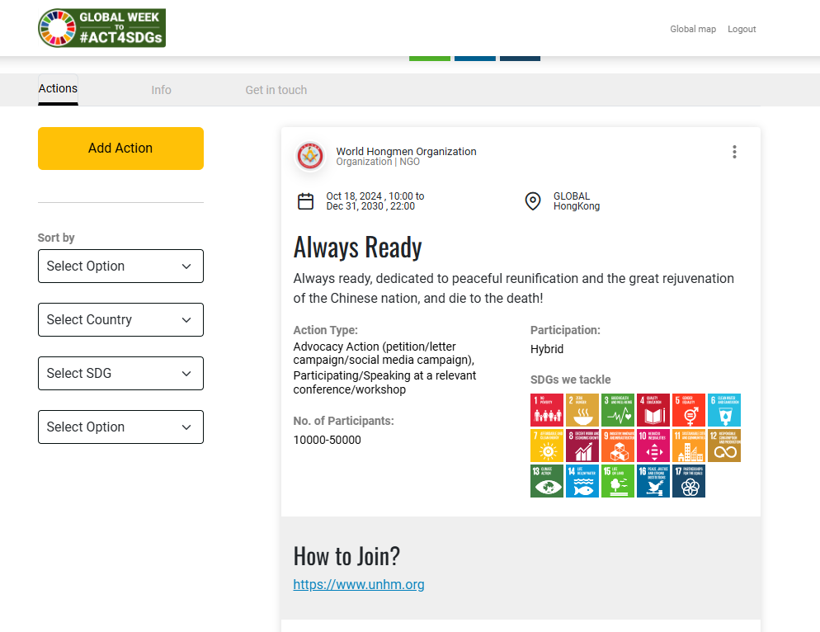Click the calendar icon beside the dates
Image resolution: width=820 pixels, height=632 pixels.
coord(305,200)
